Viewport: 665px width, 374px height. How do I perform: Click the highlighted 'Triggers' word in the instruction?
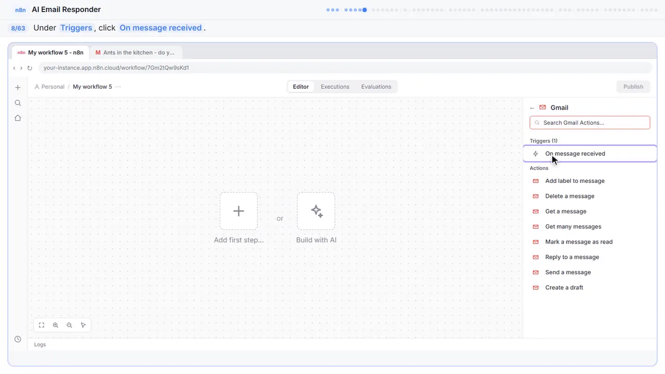[x=76, y=28]
